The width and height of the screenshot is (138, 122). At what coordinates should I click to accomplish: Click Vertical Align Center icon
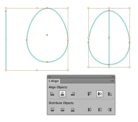tap(100, 94)
